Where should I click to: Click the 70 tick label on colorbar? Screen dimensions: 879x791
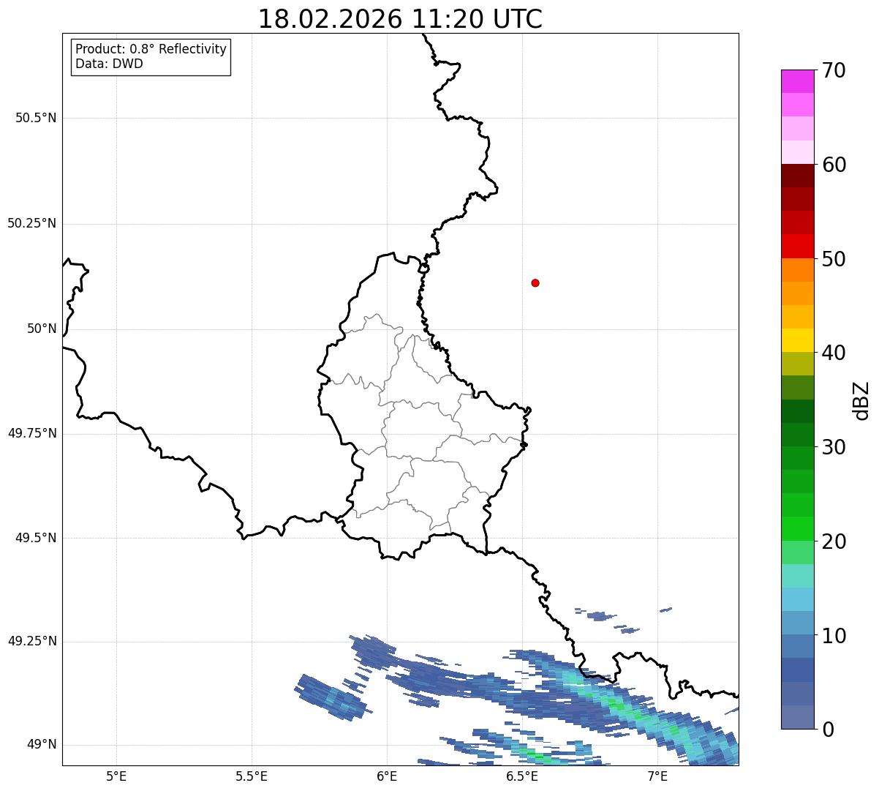pyautogui.click(x=834, y=70)
